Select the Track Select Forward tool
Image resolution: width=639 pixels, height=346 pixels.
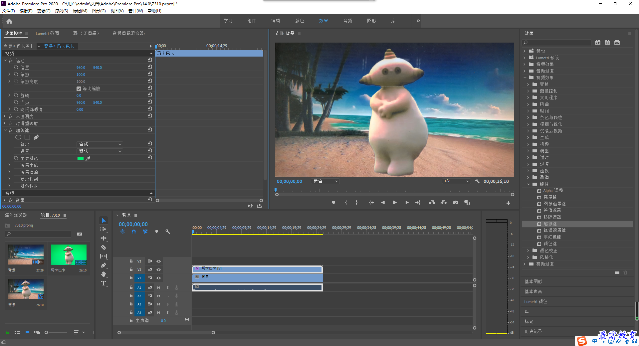click(104, 229)
